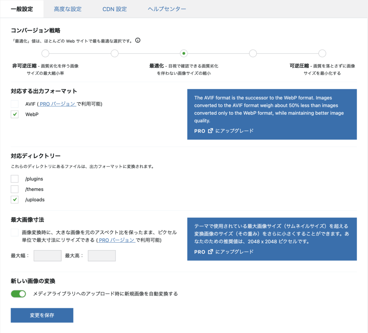
Task: Open PRO バージョン link next to AVIF
Action: pyautogui.click(x=57, y=104)
